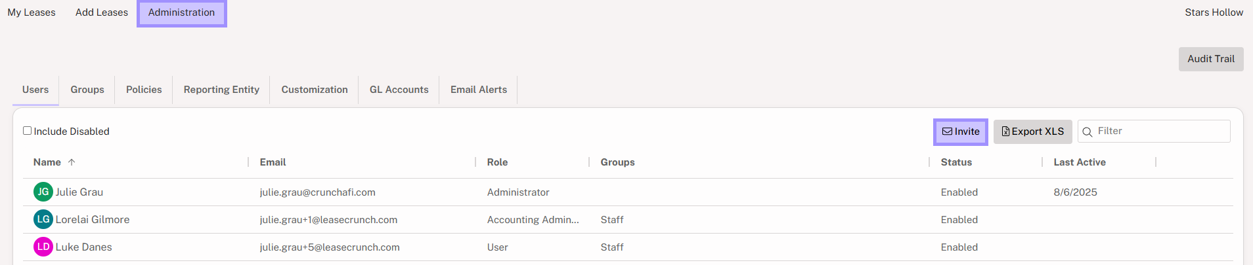Click the ascending sort arrow beside Name
1253x265 pixels.
(x=72, y=162)
